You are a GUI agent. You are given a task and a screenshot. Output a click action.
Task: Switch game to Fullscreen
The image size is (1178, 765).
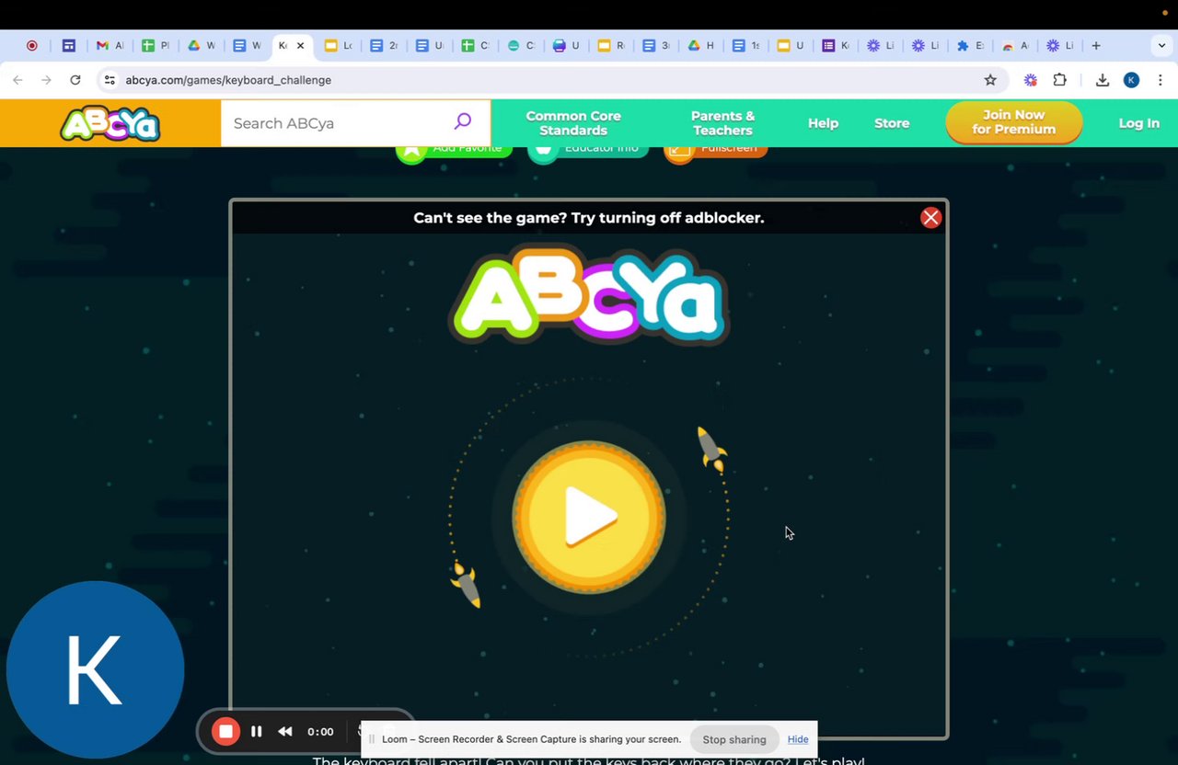(x=715, y=150)
